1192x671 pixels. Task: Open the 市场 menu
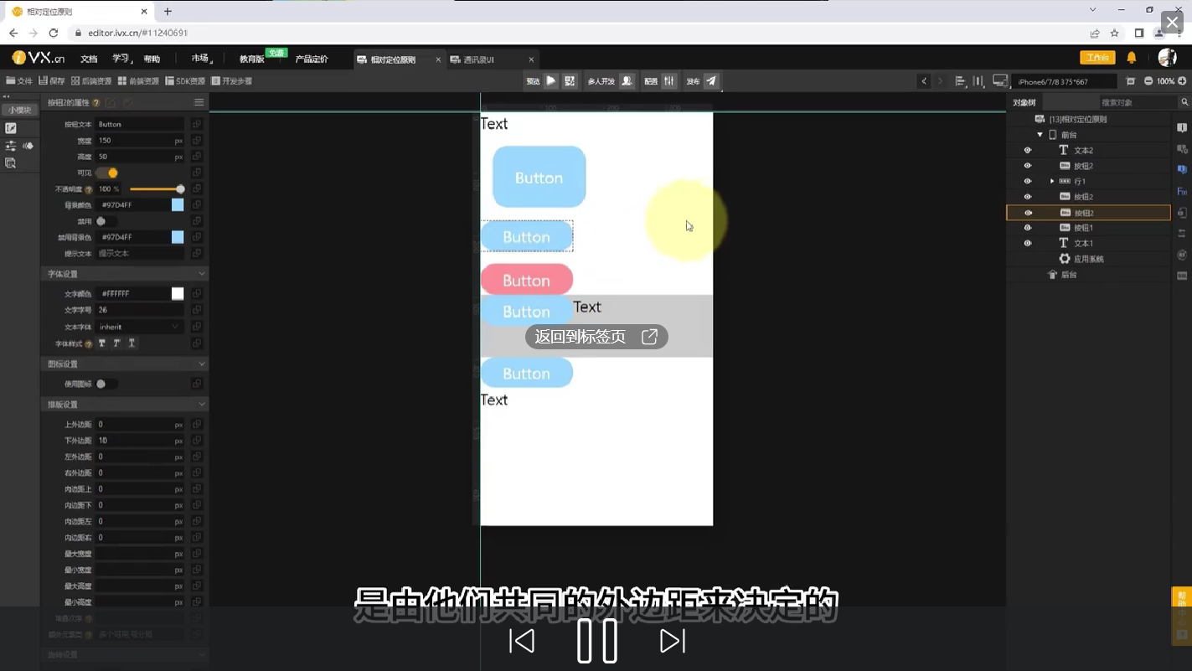201,59
